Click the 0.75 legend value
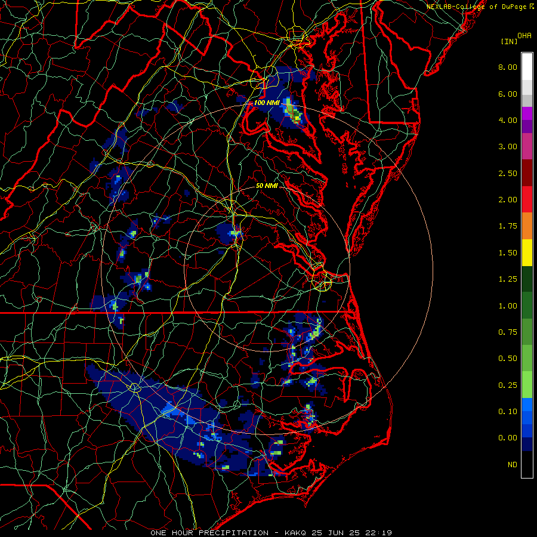 pos(508,332)
